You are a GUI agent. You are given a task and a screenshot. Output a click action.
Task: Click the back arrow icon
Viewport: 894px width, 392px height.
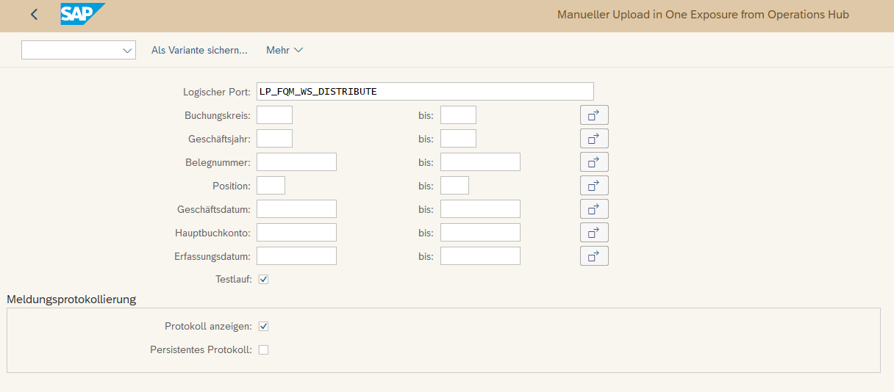tap(34, 15)
